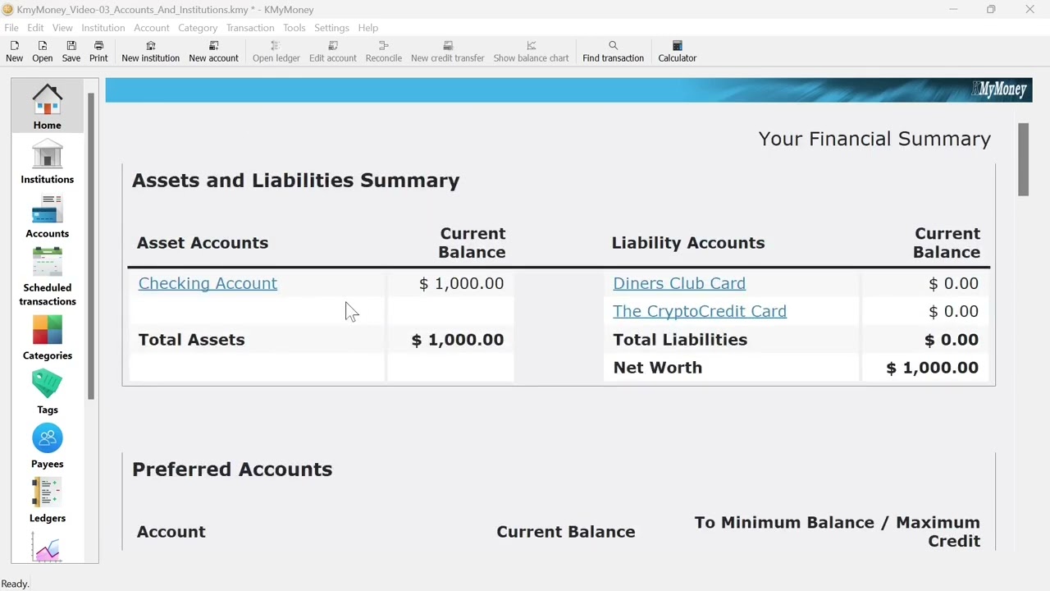Open the Checking Account link
This screenshot has width=1050, height=591.
point(208,283)
